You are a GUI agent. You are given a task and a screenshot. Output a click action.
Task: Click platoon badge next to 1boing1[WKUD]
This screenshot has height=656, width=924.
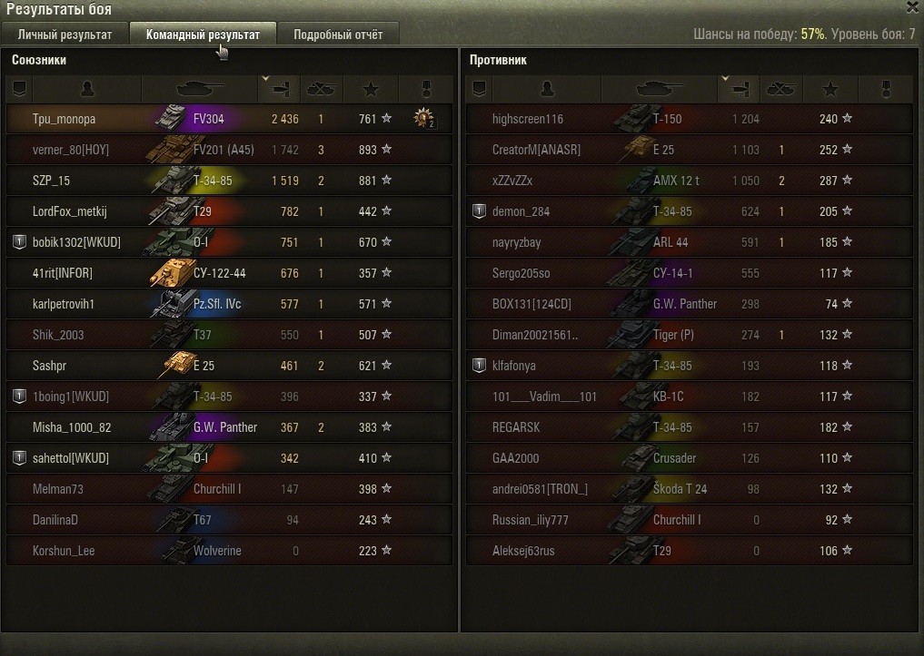point(19,396)
